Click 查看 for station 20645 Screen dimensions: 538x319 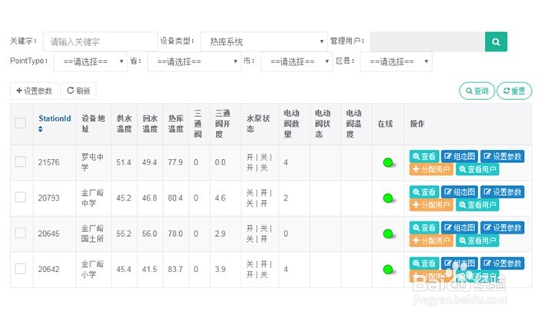coord(424,228)
